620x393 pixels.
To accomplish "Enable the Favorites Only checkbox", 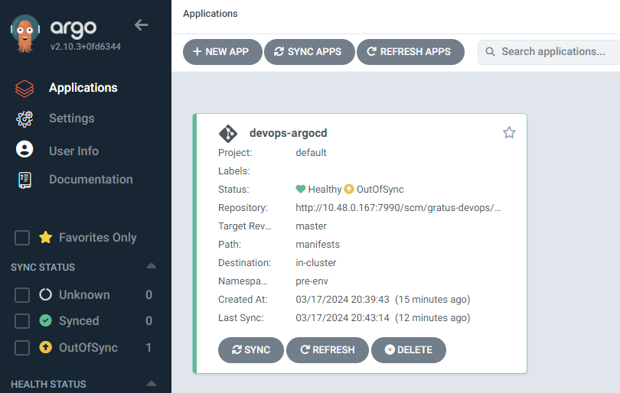I will pos(22,238).
